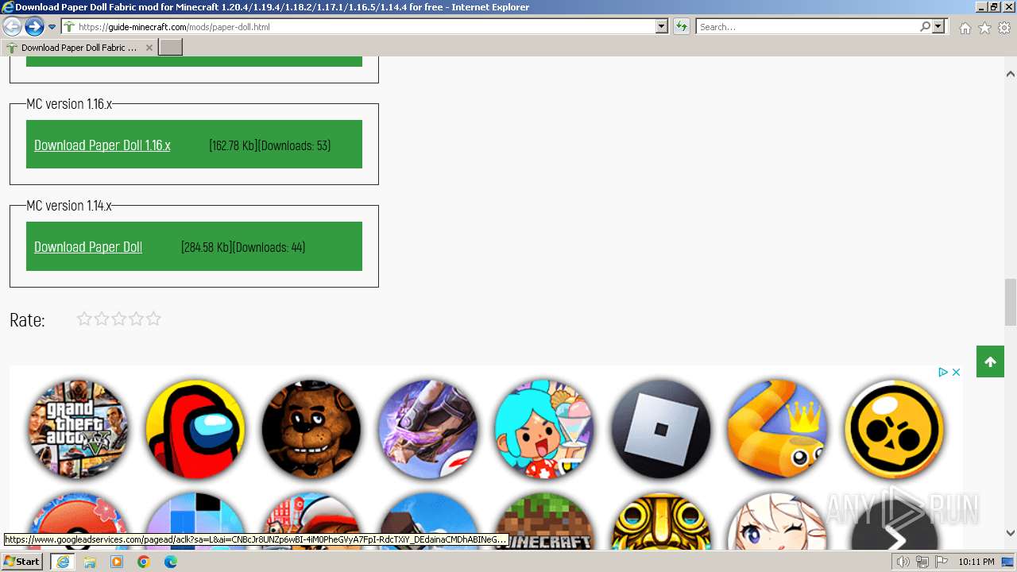Click the network tray icon
The width and height of the screenshot is (1017, 572).
[x=922, y=562]
